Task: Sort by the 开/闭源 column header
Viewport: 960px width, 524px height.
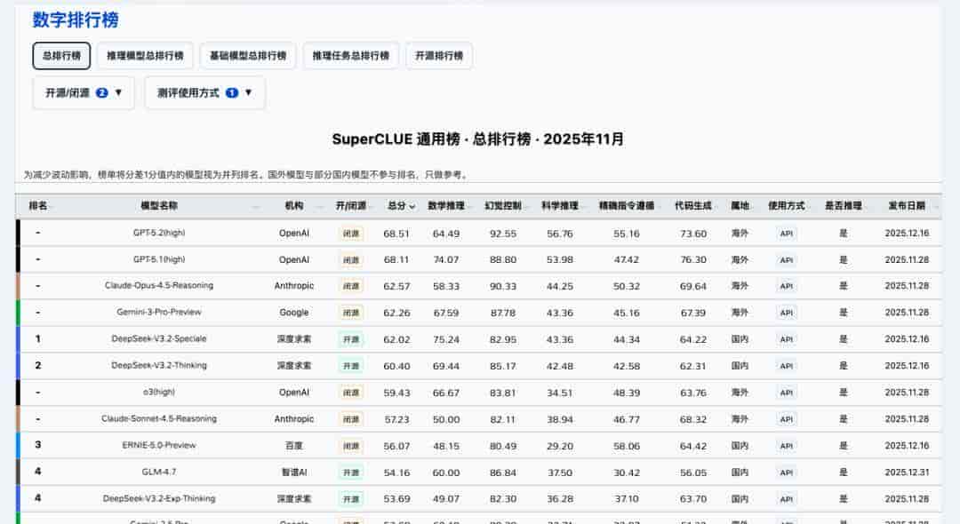Action: (351, 206)
